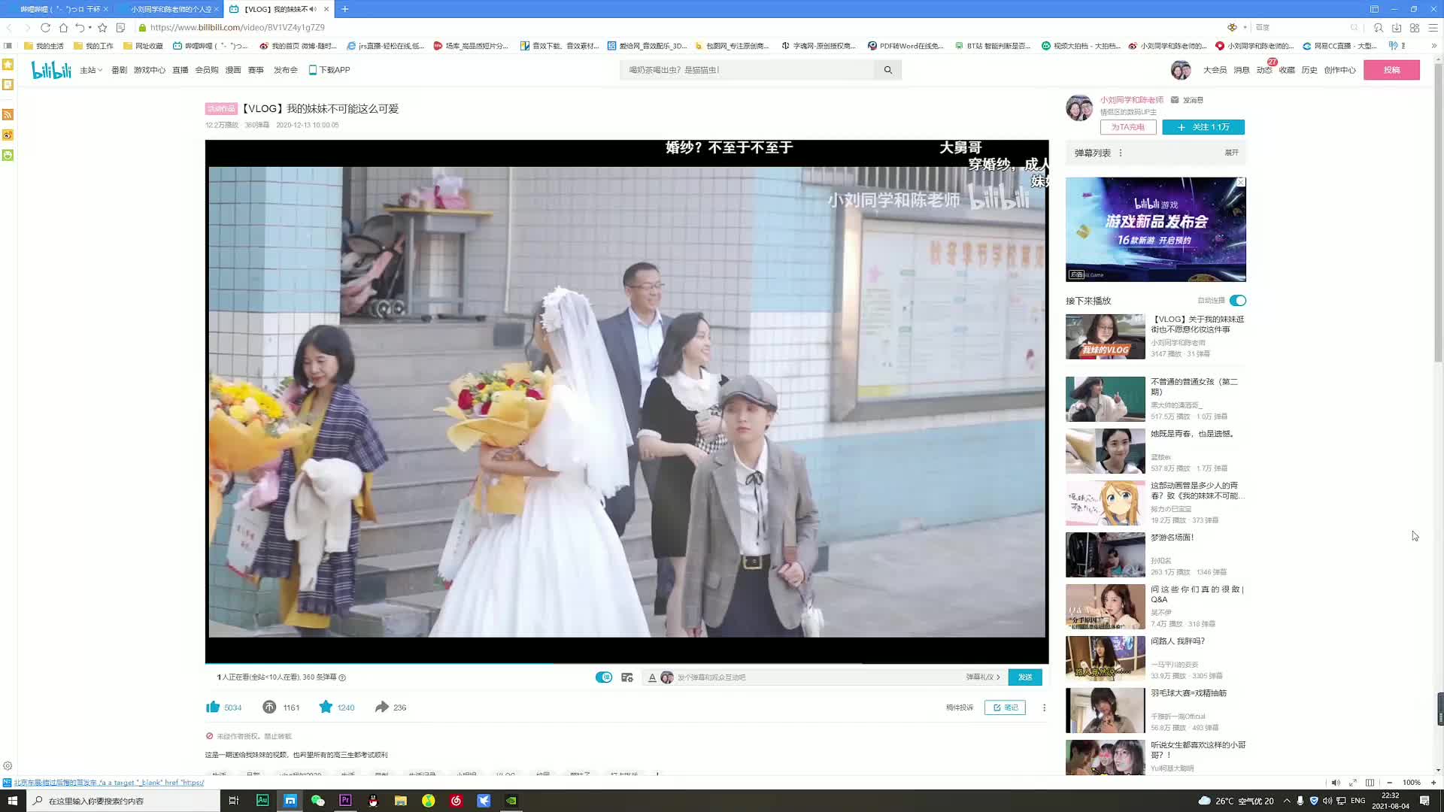Viewport: 1444px width, 812px height.
Task: Click uploader avatar next to channel name
Action: 1079,108
